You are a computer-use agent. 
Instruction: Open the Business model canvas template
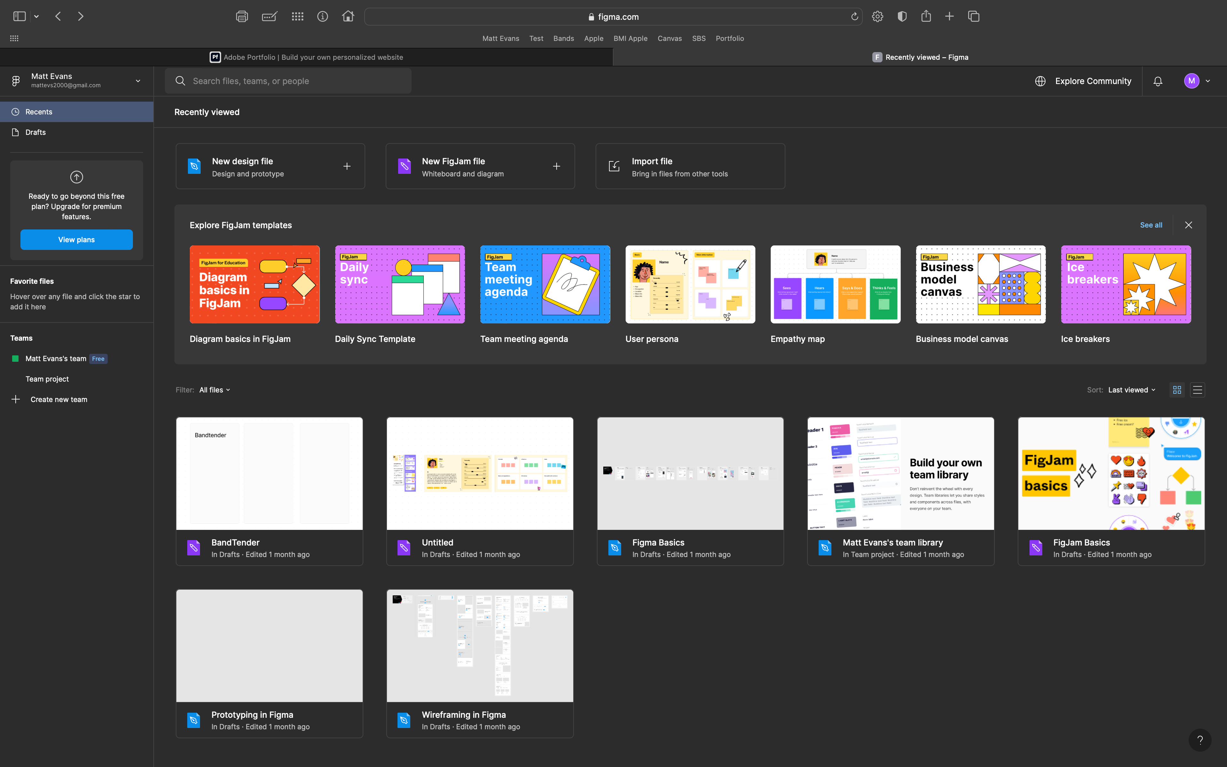coord(981,284)
